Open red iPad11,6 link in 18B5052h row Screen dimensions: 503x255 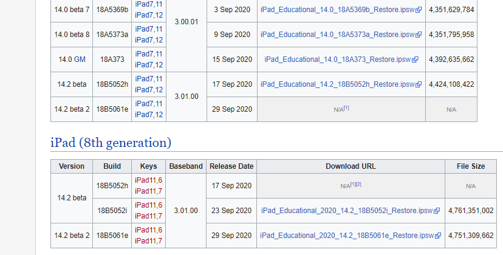tap(148, 180)
